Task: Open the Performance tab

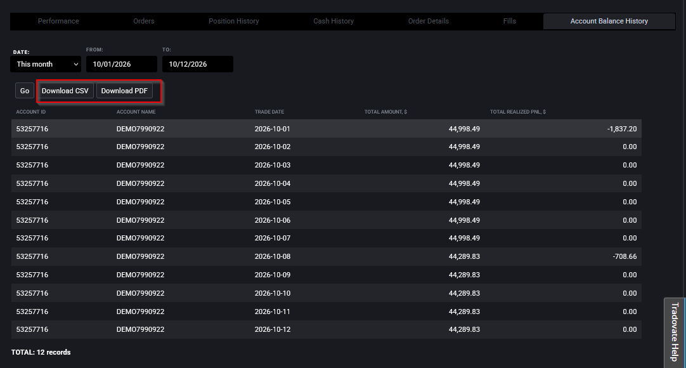Action: click(x=58, y=21)
